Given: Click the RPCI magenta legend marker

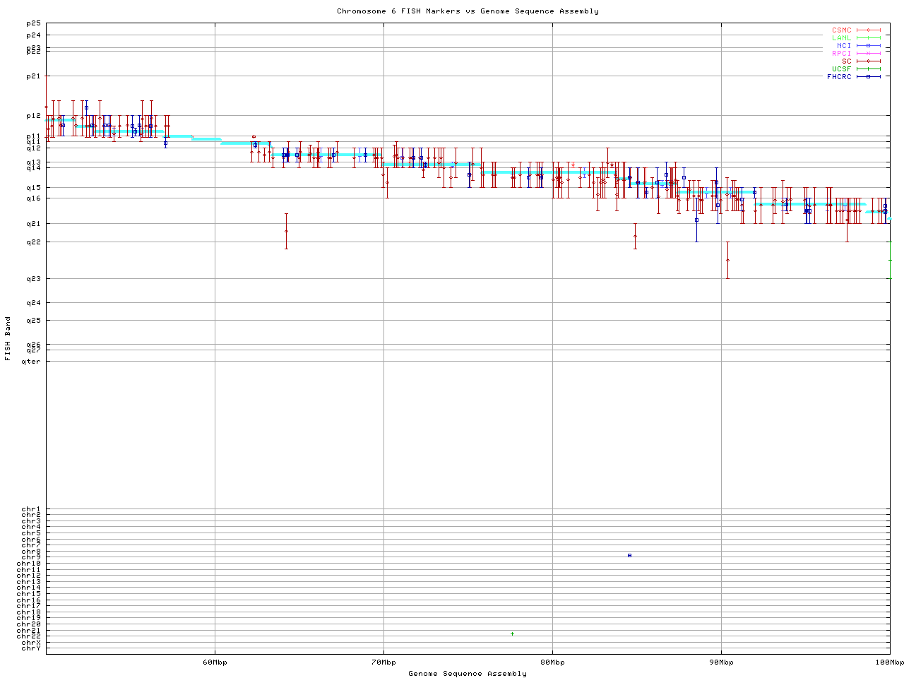Looking at the screenshot, I should click(x=869, y=54).
